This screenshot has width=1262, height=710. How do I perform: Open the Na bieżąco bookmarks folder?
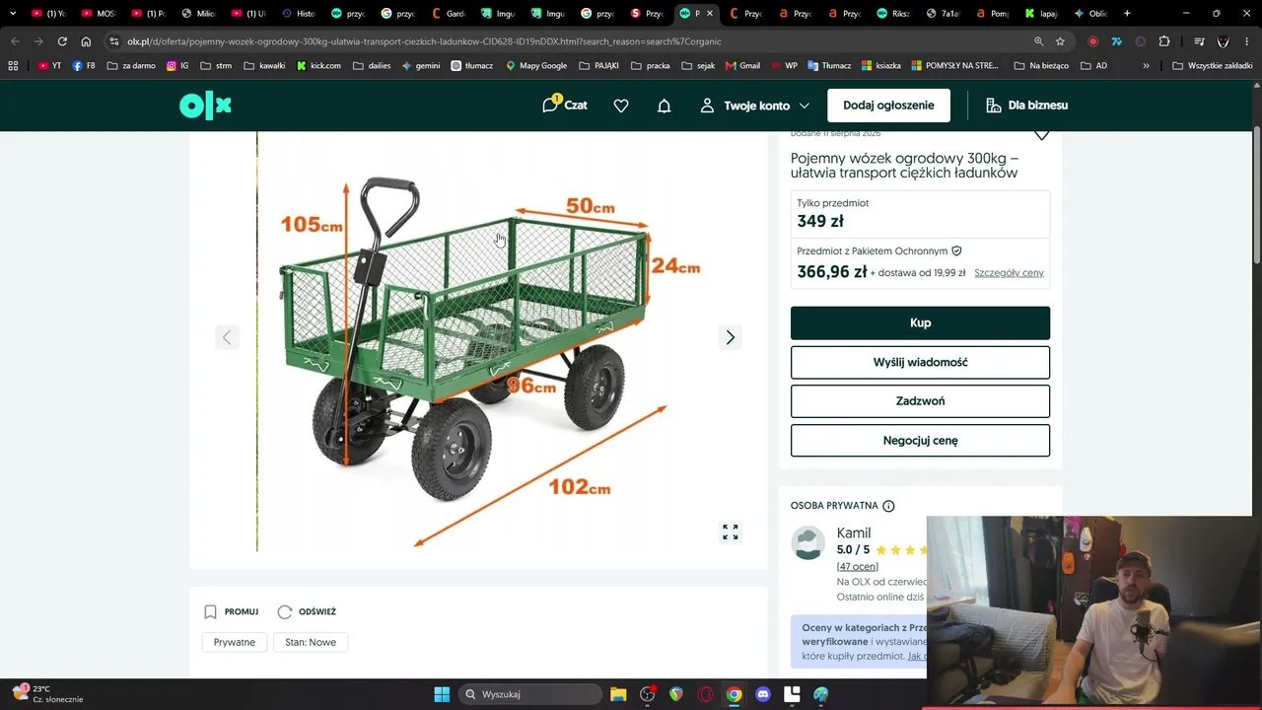coord(1041,66)
